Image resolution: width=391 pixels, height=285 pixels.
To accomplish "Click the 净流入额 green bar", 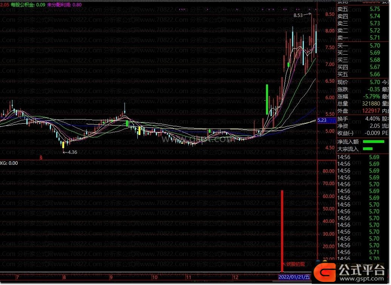I will pyautogui.click(x=374, y=142).
